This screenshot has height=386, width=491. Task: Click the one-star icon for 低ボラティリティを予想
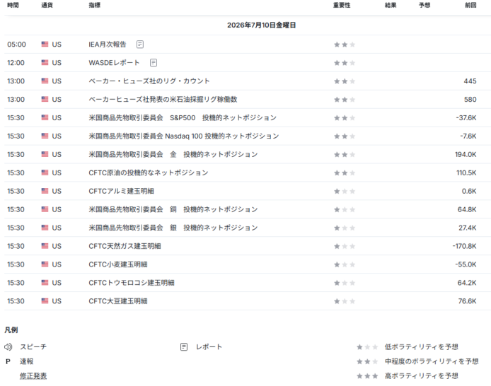click(367, 347)
